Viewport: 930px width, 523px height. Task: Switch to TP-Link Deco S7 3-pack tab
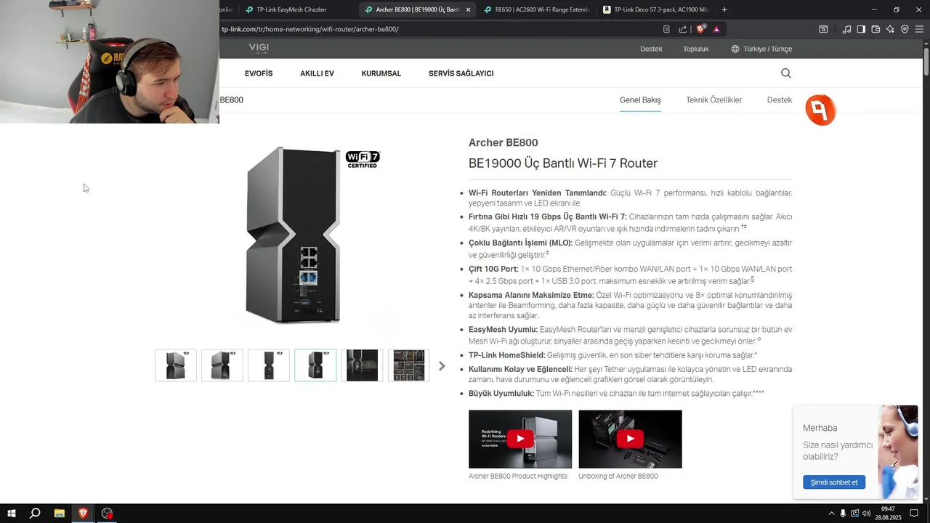(x=655, y=9)
